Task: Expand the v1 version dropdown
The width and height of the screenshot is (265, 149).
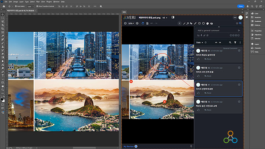Action: [165, 18]
